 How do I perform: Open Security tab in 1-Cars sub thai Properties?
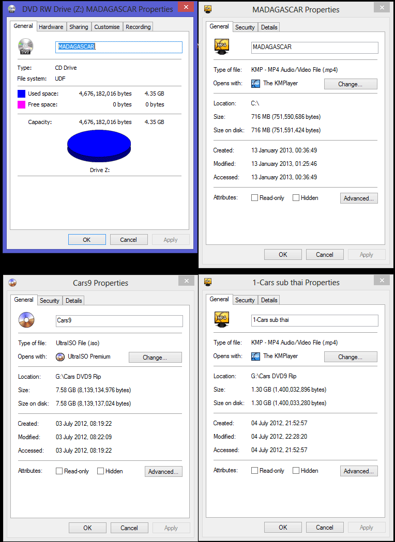tap(245, 300)
